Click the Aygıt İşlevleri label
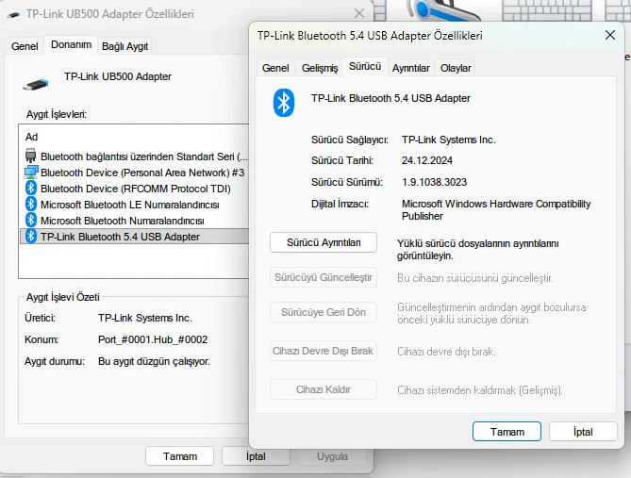The width and height of the screenshot is (631, 478). (57, 114)
